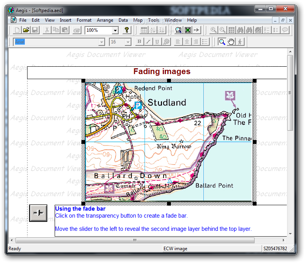Click the horizontal scrollbar thumb
The image size is (305, 263).
click(x=135, y=240)
